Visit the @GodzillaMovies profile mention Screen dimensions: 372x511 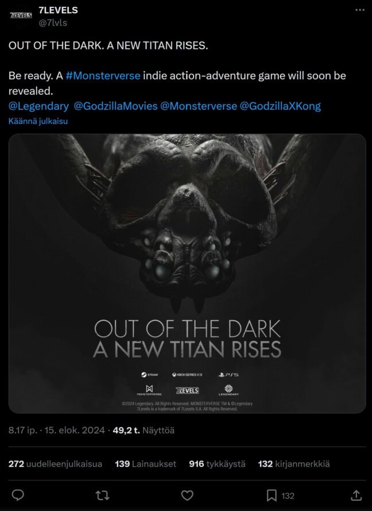point(115,106)
